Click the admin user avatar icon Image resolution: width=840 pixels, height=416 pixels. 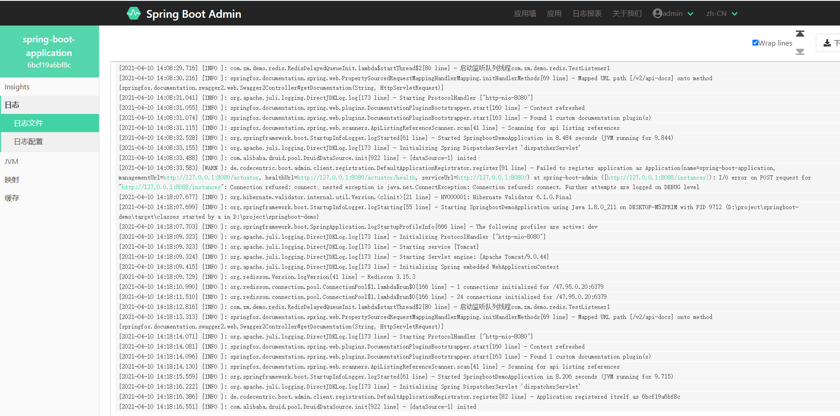[x=657, y=13]
